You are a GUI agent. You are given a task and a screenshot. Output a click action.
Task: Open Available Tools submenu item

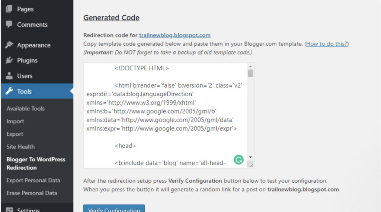pos(25,109)
